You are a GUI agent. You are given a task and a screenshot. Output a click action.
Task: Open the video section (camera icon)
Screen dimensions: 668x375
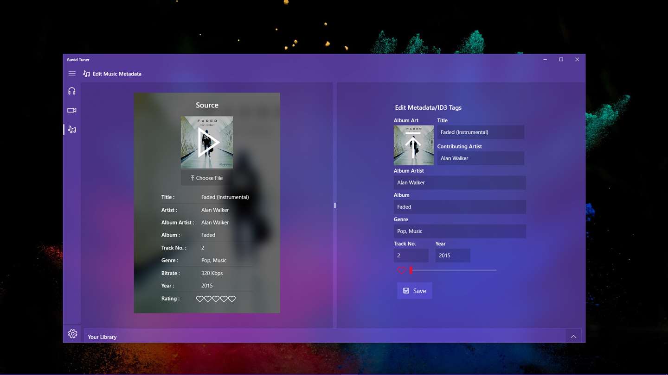point(72,110)
